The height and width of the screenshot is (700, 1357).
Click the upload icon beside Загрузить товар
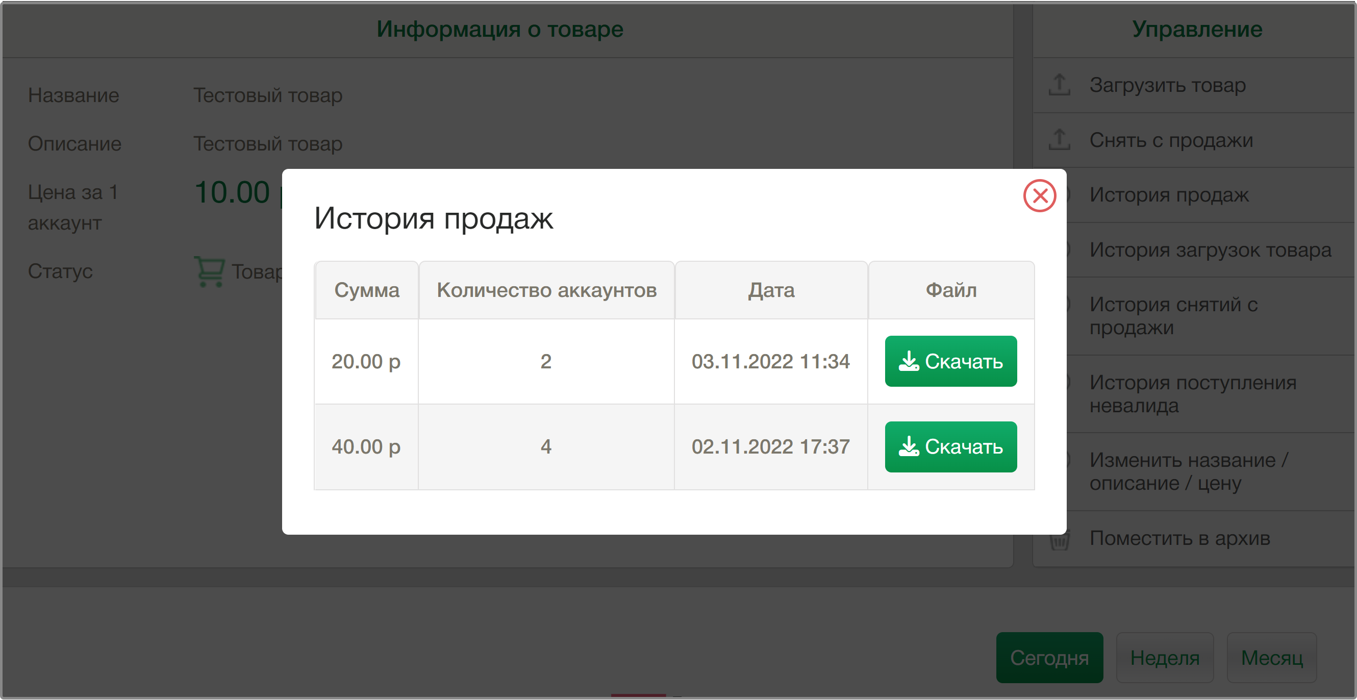[1059, 85]
